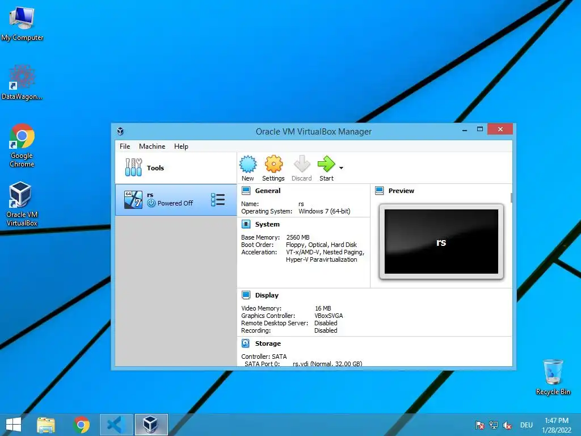The width and height of the screenshot is (581, 436).
Task: Click the rs preview thumbnail
Action: [441, 241]
